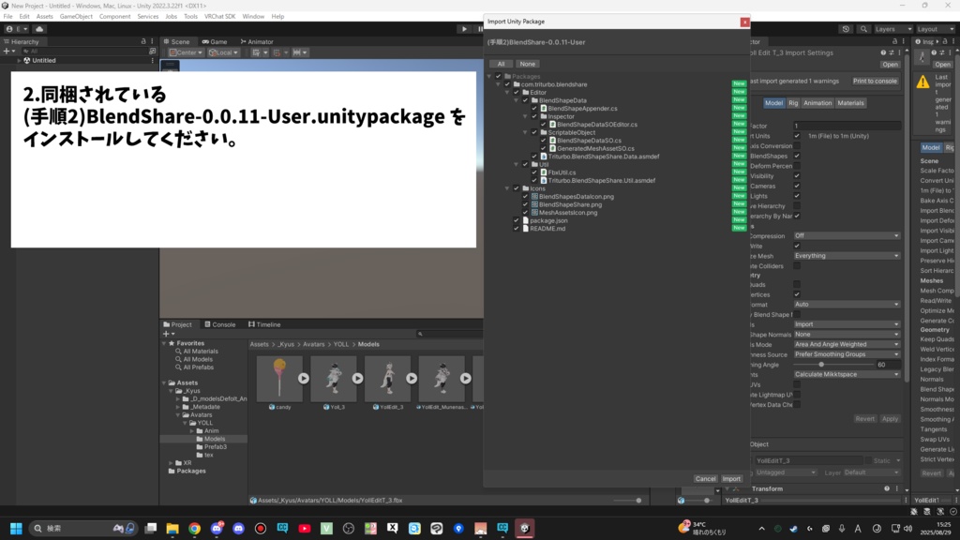The width and height of the screenshot is (960, 540).
Task: Uncheck Triturbo.BlendShapeShare.Util.asmdef checkbox
Action: coord(534,181)
